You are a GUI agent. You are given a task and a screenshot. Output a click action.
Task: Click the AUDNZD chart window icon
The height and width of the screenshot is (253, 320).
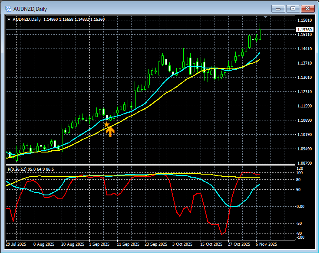[x=8, y=9]
